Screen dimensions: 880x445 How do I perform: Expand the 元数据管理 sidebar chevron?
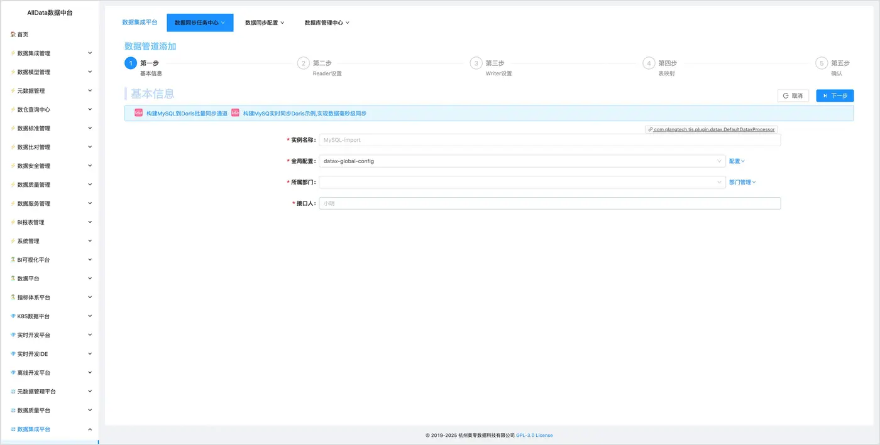pos(90,91)
